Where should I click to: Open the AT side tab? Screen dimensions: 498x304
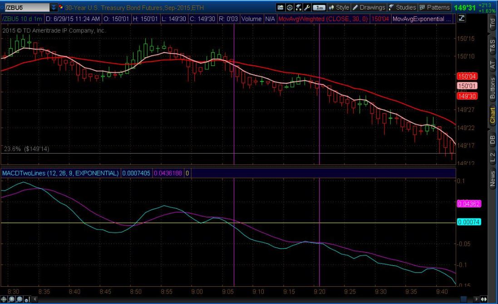point(492,65)
